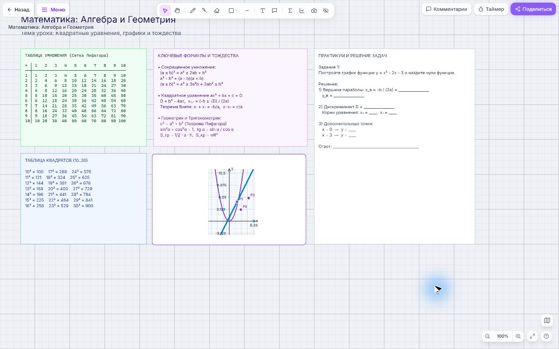This screenshot has height=349, width=559.
Task: Open the minimap icon
Action: pos(547,321)
